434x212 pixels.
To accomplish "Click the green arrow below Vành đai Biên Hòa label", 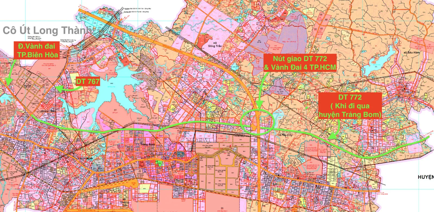I will coord(10,72).
